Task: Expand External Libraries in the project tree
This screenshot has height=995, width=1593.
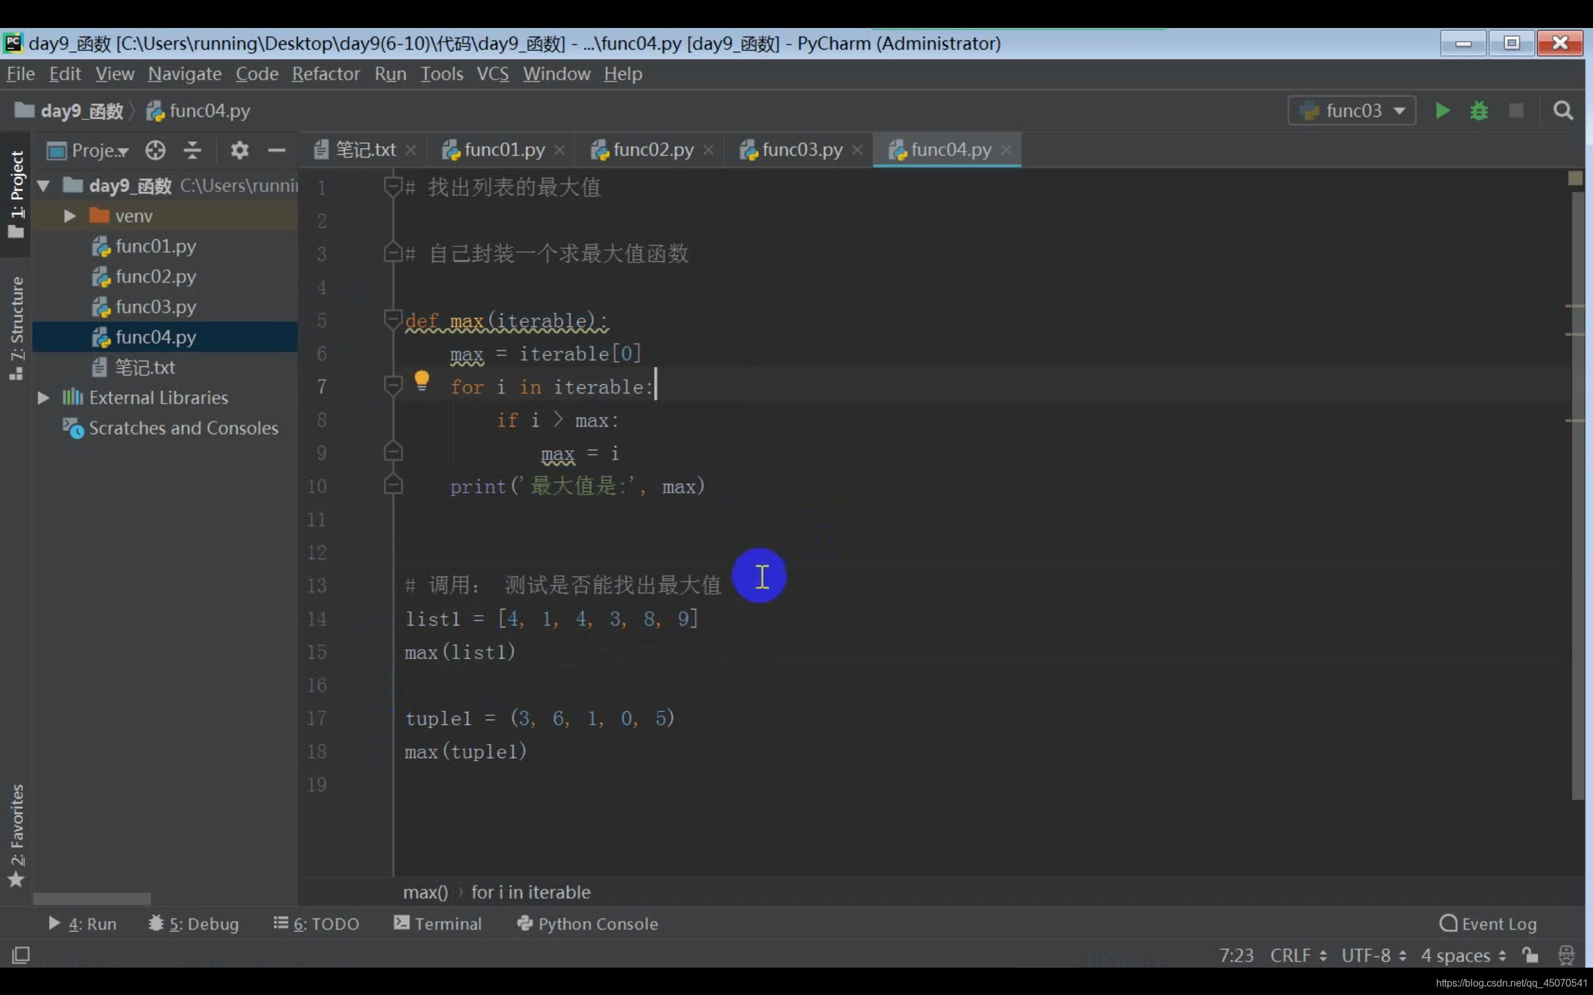Action: (x=44, y=397)
